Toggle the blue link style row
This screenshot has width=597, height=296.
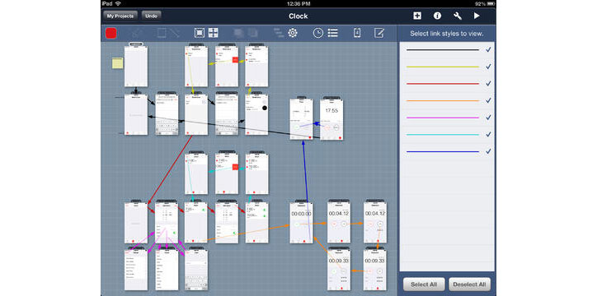point(447,151)
